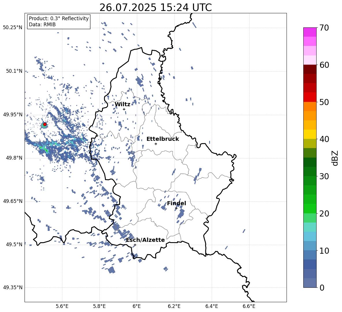The height and width of the screenshot is (312, 342).
Task: Click the 5.8°E longitude label
Action: click(99, 306)
